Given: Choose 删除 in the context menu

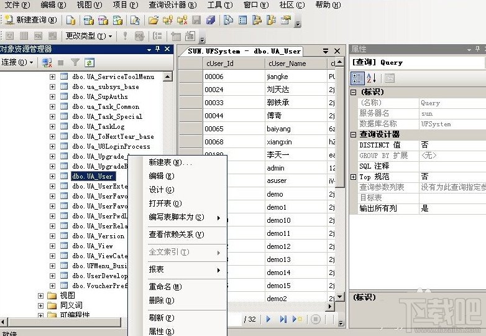Looking at the screenshot, I should [162, 301].
